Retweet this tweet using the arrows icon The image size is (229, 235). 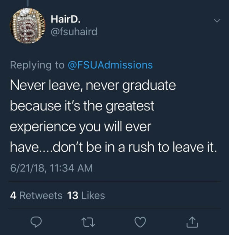(x=88, y=222)
